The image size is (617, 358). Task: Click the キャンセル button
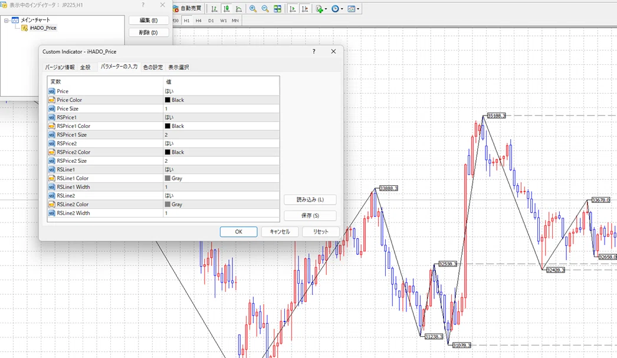tap(280, 232)
